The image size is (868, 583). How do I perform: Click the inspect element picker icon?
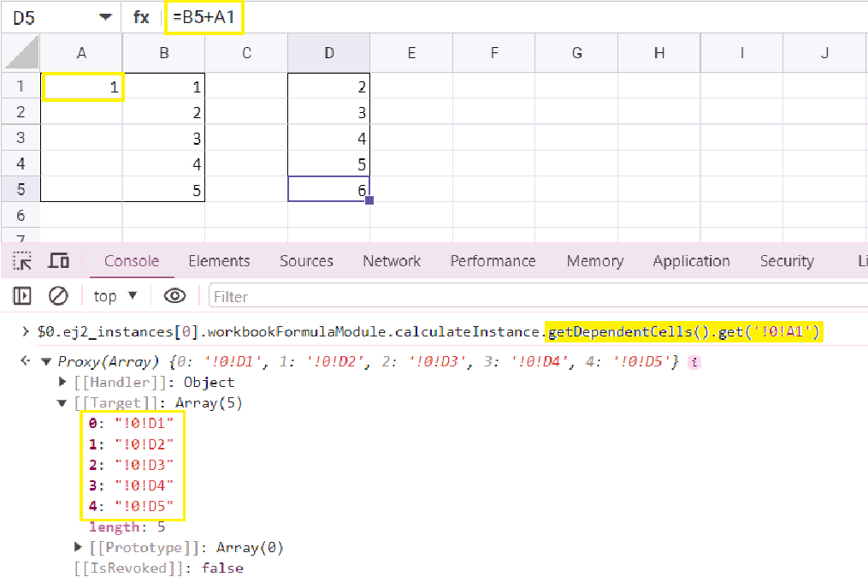click(22, 261)
